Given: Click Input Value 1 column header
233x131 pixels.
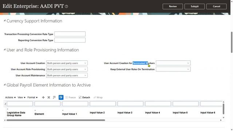Looking at the screenshot, I should (70, 114).
